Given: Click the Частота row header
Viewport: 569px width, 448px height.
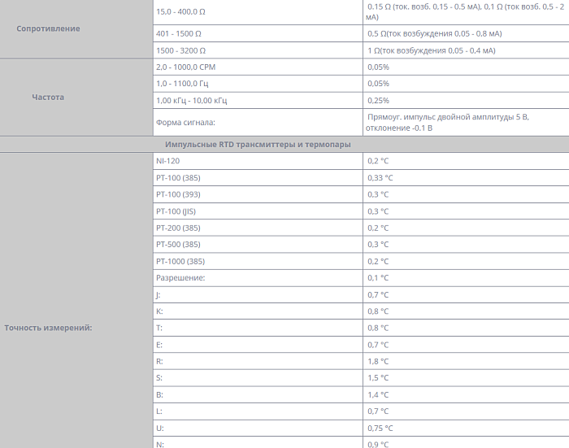Looking at the screenshot, I should [48, 97].
